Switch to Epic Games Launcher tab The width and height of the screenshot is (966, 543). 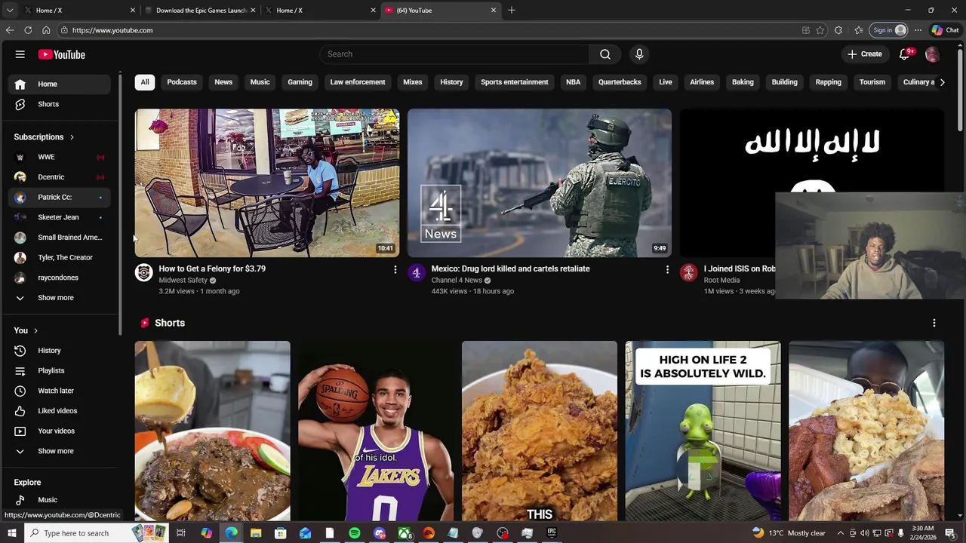(x=201, y=11)
